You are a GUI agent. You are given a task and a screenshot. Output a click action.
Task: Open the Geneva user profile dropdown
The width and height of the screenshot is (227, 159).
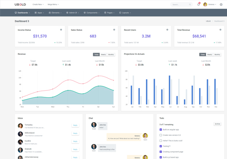[210, 4]
